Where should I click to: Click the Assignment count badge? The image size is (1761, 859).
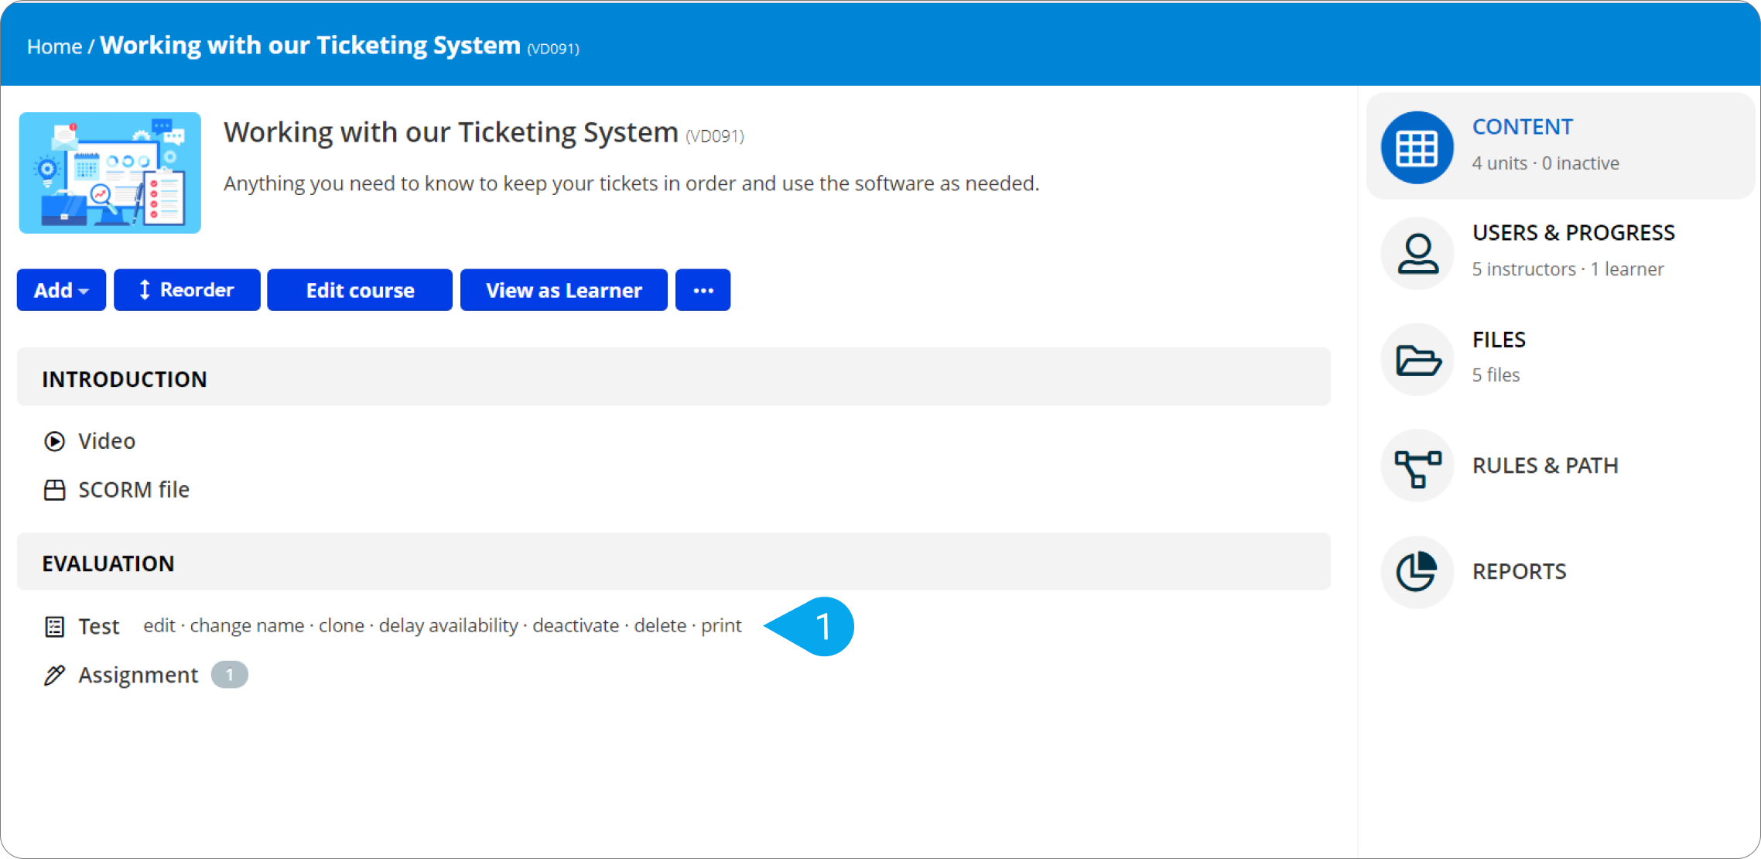pos(230,675)
